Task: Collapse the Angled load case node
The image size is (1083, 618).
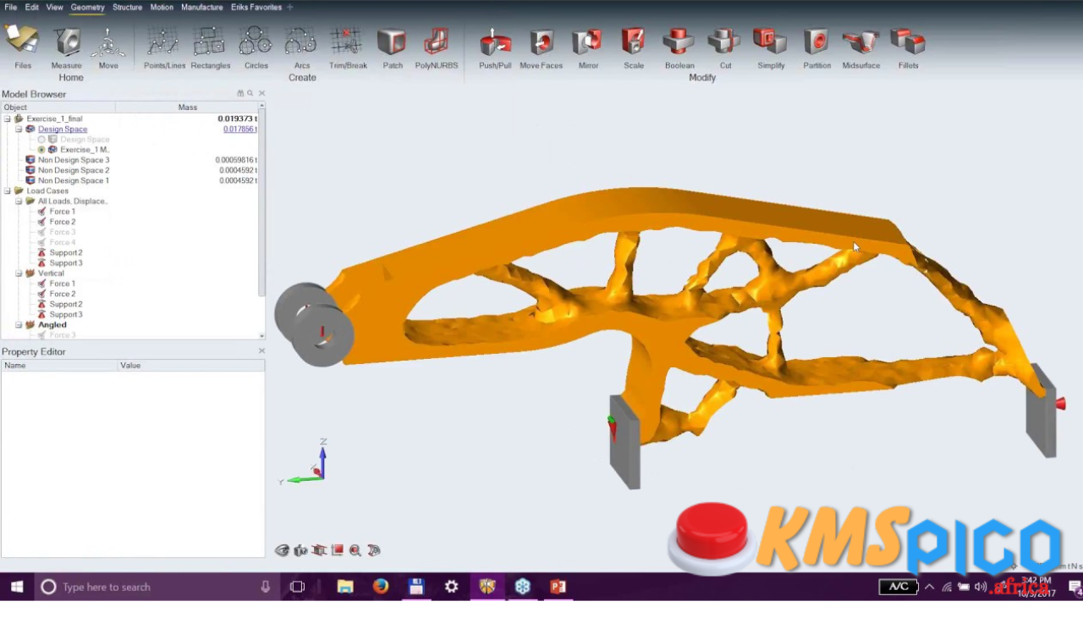Action: tap(19, 325)
